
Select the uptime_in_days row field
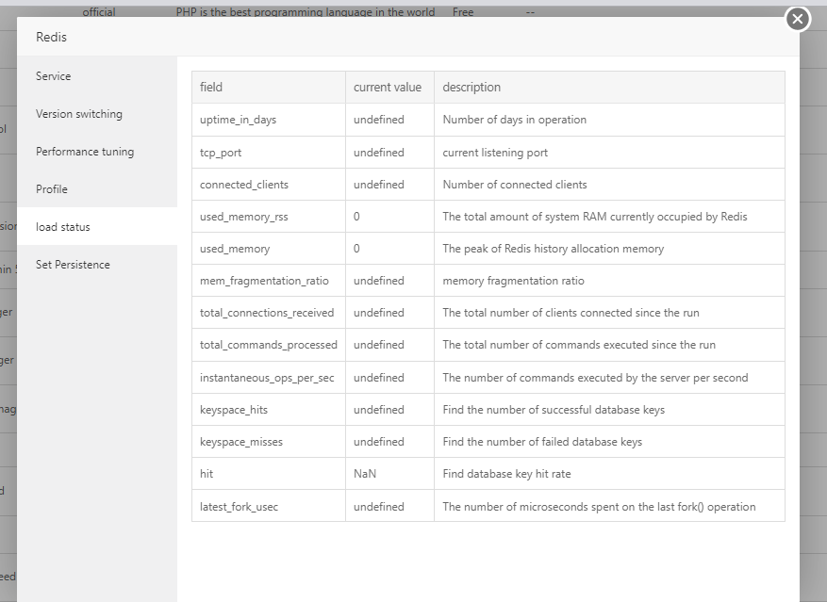coord(239,120)
